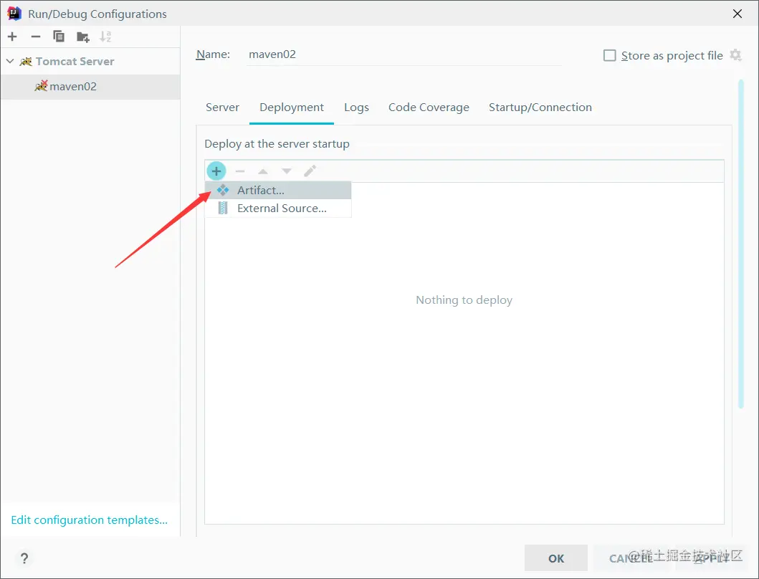Copy the selected configuration

(59, 37)
